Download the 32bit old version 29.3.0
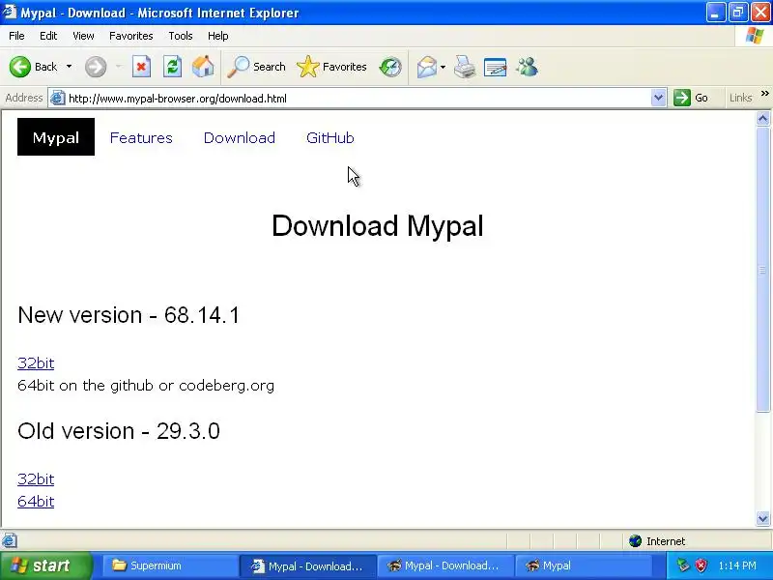Screen dimensions: 773x580 [36, 478]
